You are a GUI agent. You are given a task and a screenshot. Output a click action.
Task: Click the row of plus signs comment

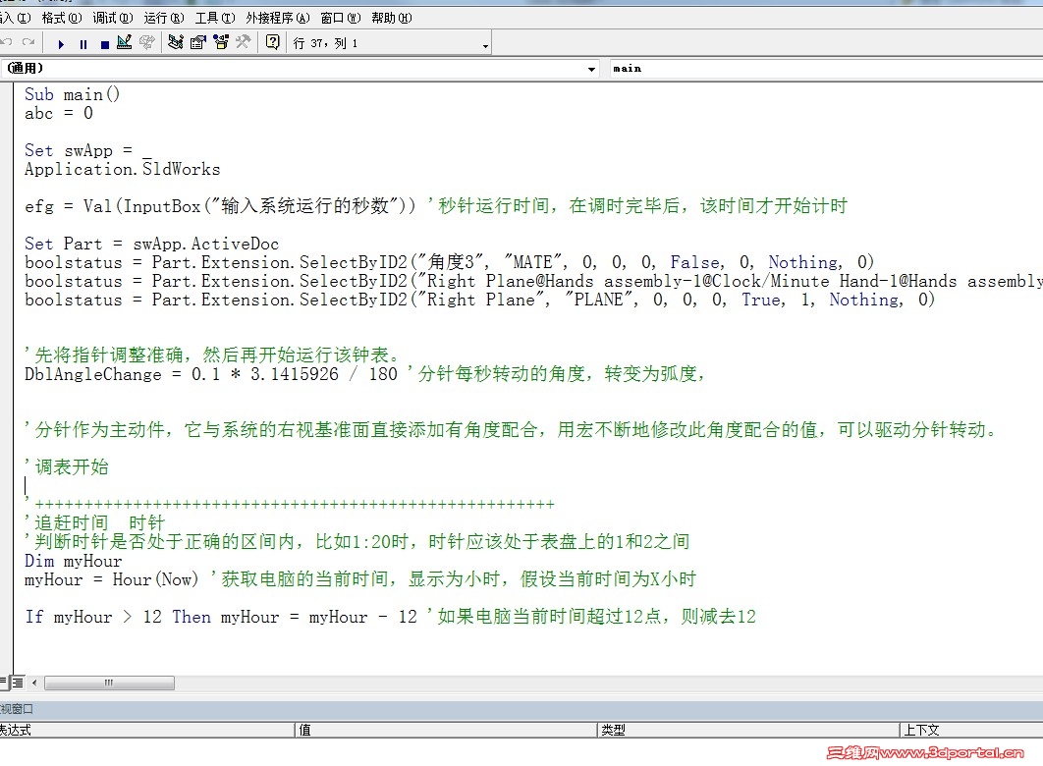[290, 505]
